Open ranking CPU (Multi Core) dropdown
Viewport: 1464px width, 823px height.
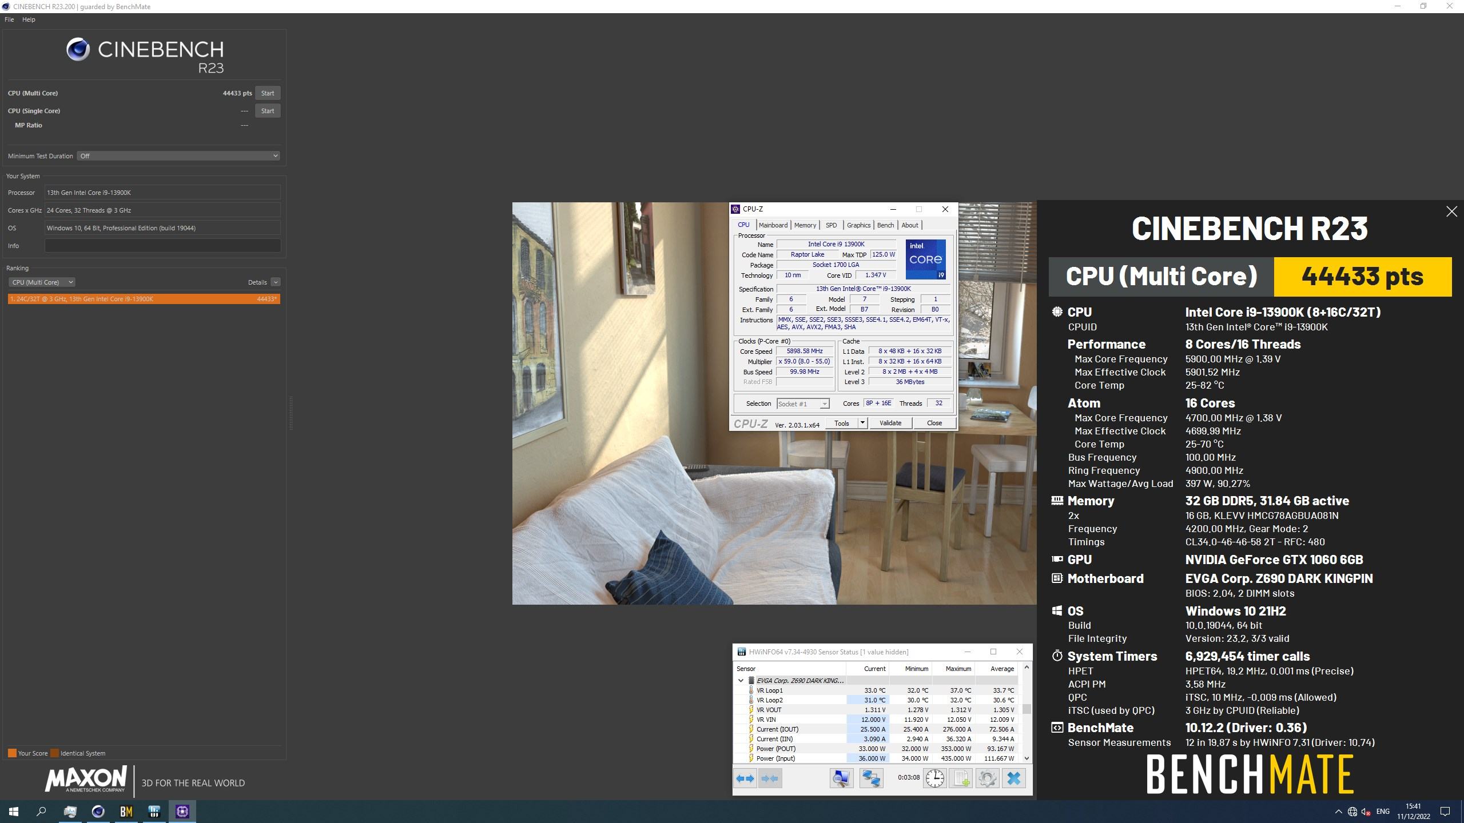(x=42, y=282)
